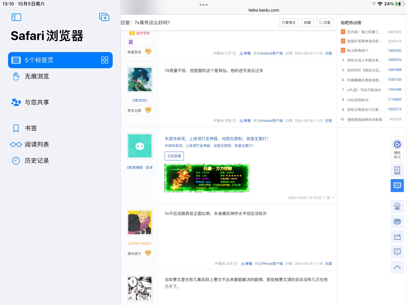Report the 22楼 post via 举报

[245, 53]
